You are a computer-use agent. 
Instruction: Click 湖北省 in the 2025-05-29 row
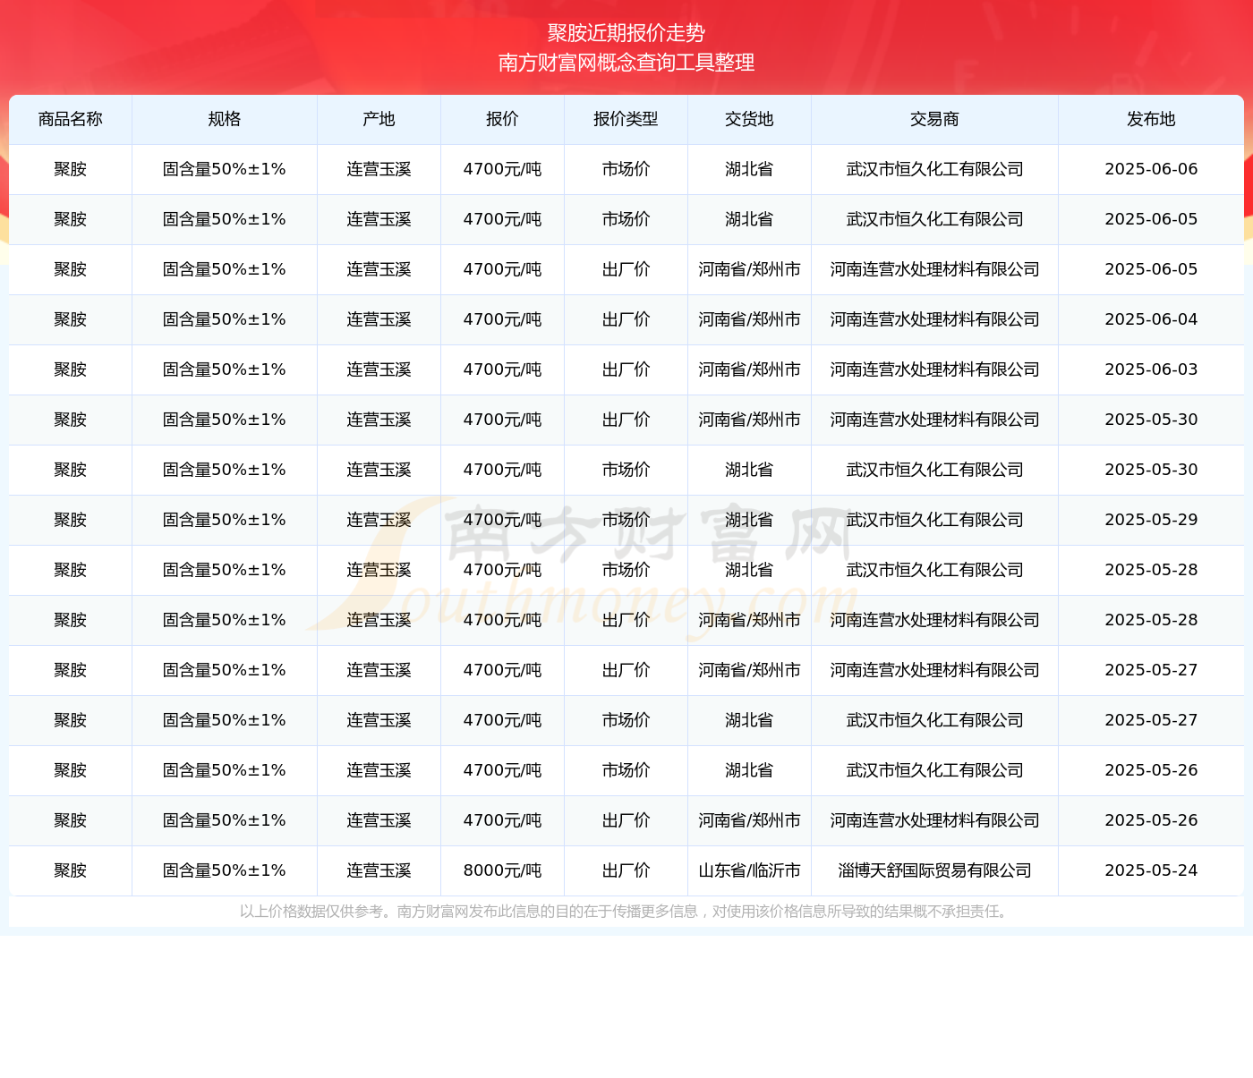(x=749, y=520)
